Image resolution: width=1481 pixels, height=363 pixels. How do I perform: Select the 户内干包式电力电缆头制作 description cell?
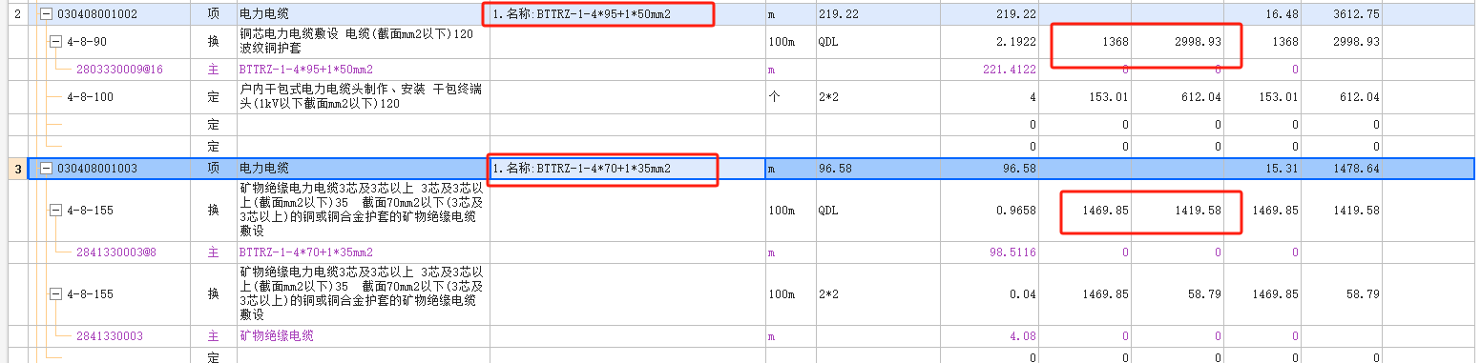click(363, 97)
